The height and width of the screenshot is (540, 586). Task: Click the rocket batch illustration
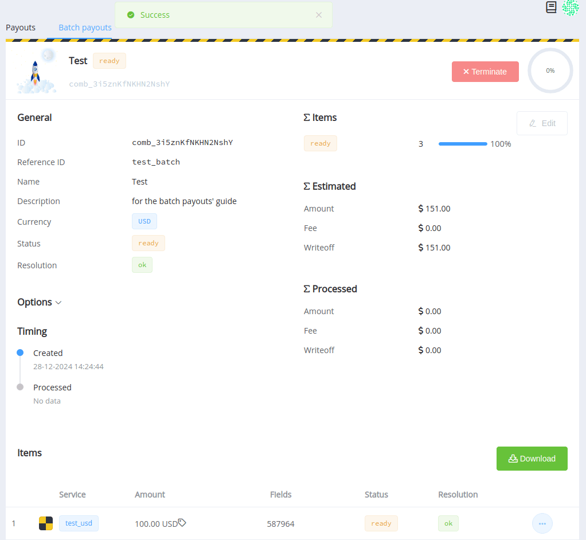pyautogui.click(x=36, y=73)
